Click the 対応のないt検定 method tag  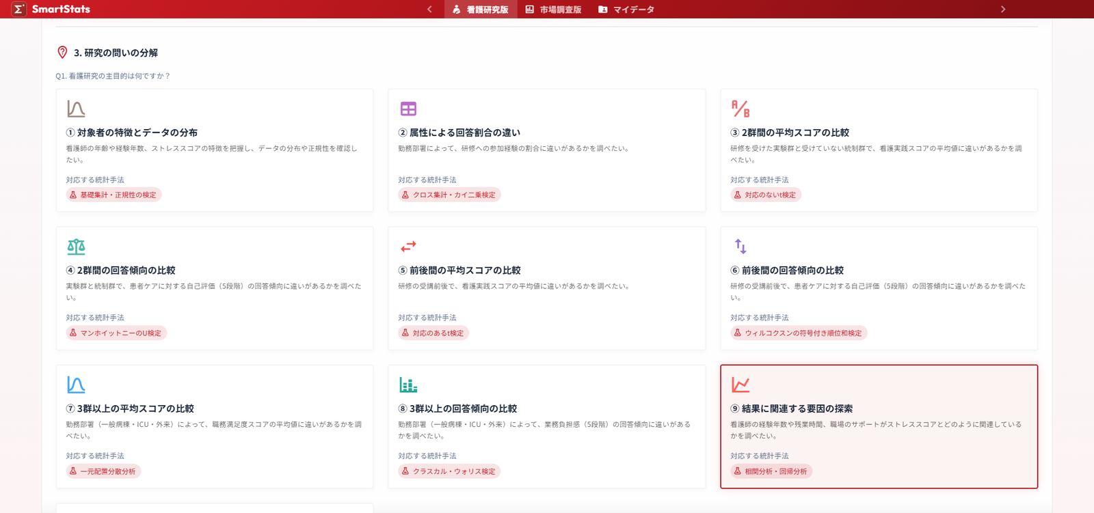click(766, 195)
